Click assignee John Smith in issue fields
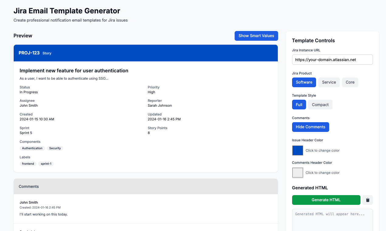This screenshot has width=386, height=231. click(29, 105)
